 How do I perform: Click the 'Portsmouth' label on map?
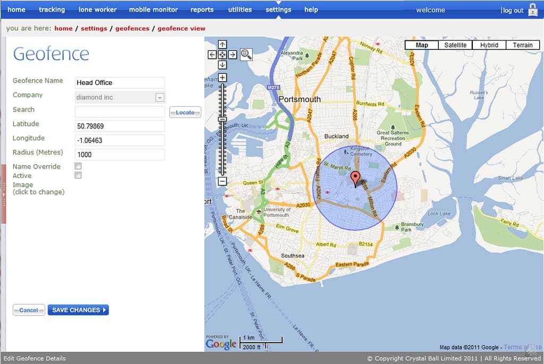click(x=300, y=99)
